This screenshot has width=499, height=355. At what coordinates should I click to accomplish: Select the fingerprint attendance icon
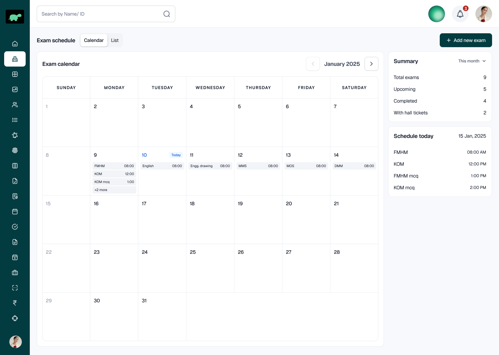pyautogui.click(x=15, y=150)
